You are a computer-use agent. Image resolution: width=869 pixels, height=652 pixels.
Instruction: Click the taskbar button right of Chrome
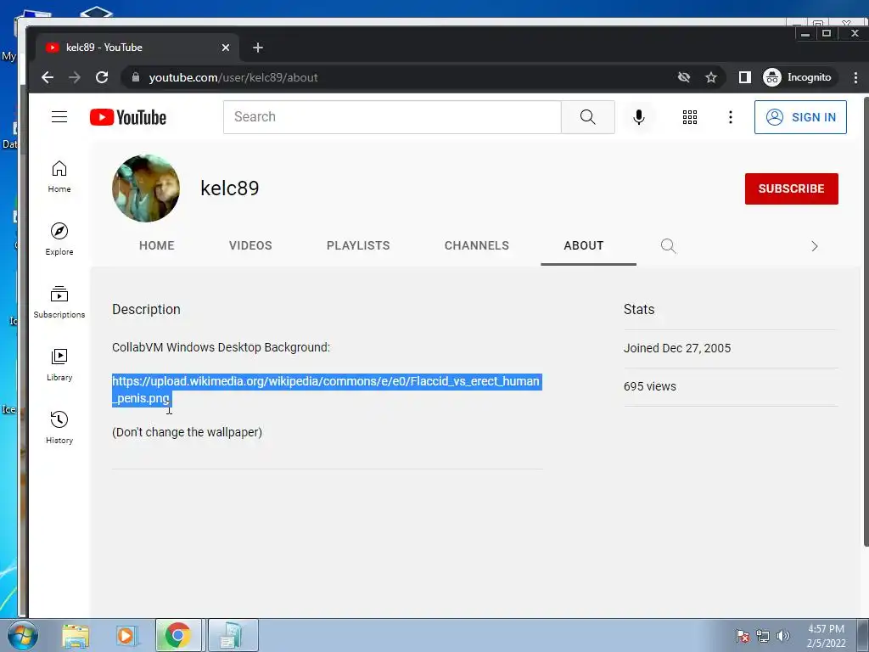coord(233,635)
